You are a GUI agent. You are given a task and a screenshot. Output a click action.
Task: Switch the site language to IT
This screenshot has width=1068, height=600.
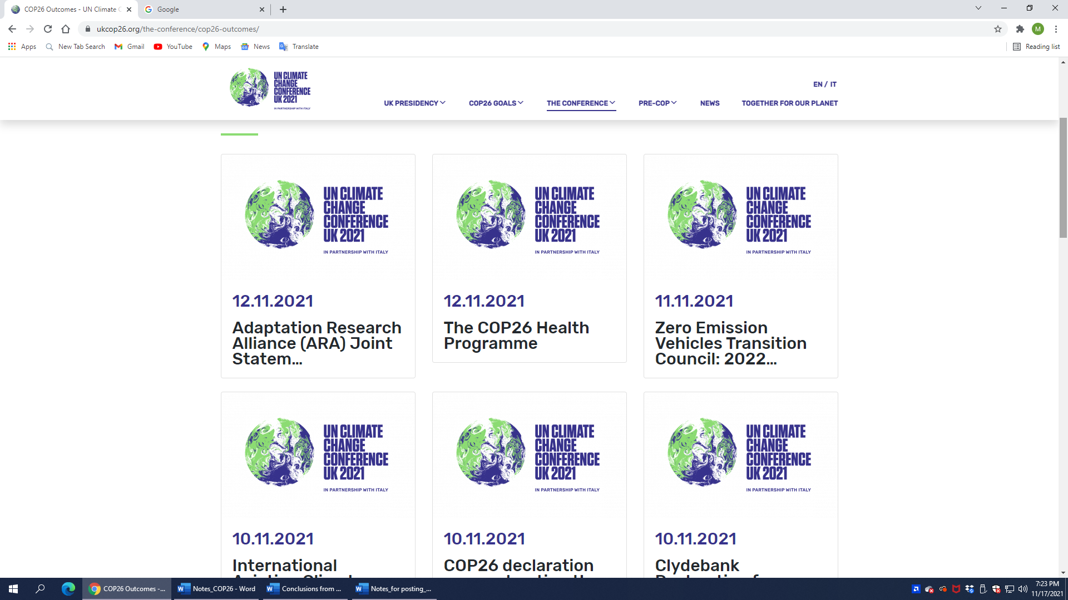(833, 84)
